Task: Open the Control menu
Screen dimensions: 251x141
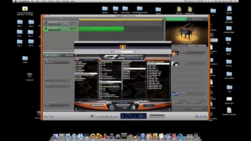Action: [x=51, y=1]
